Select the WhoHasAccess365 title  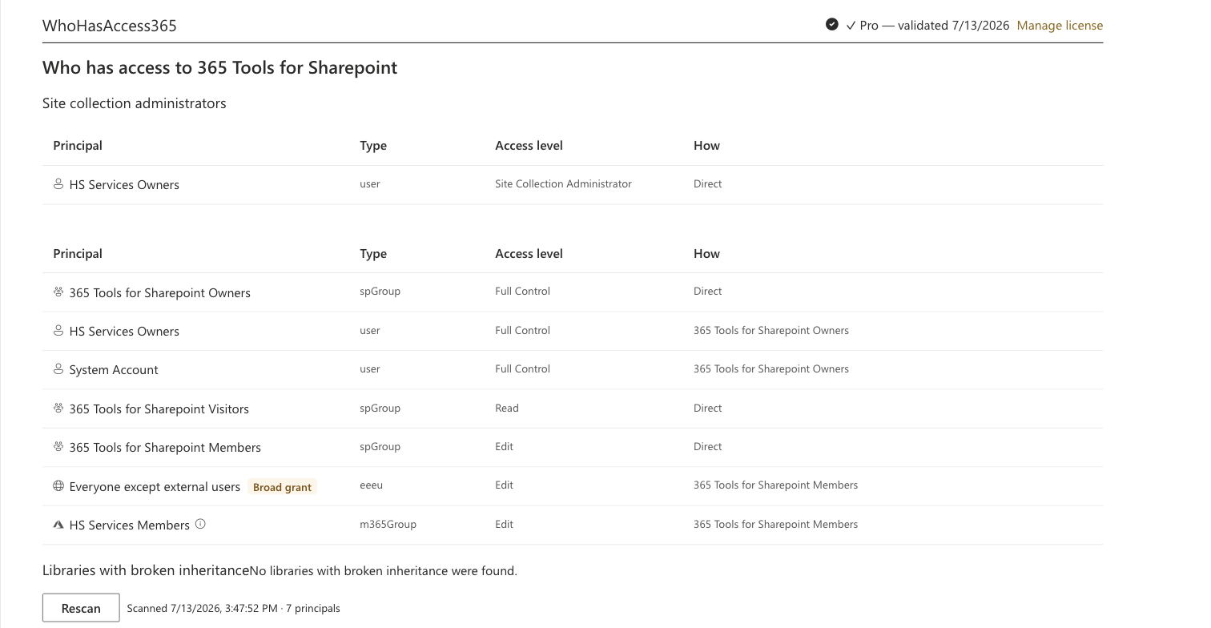point(110,26)
